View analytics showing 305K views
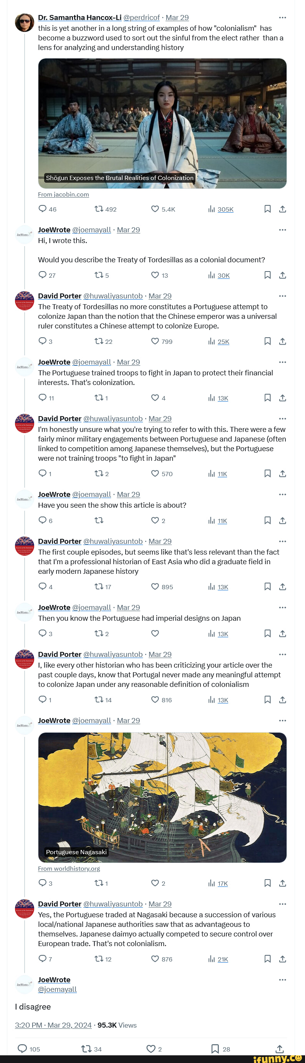The width and height of the screenshot is (305, 1063). [x=221, y=209]
